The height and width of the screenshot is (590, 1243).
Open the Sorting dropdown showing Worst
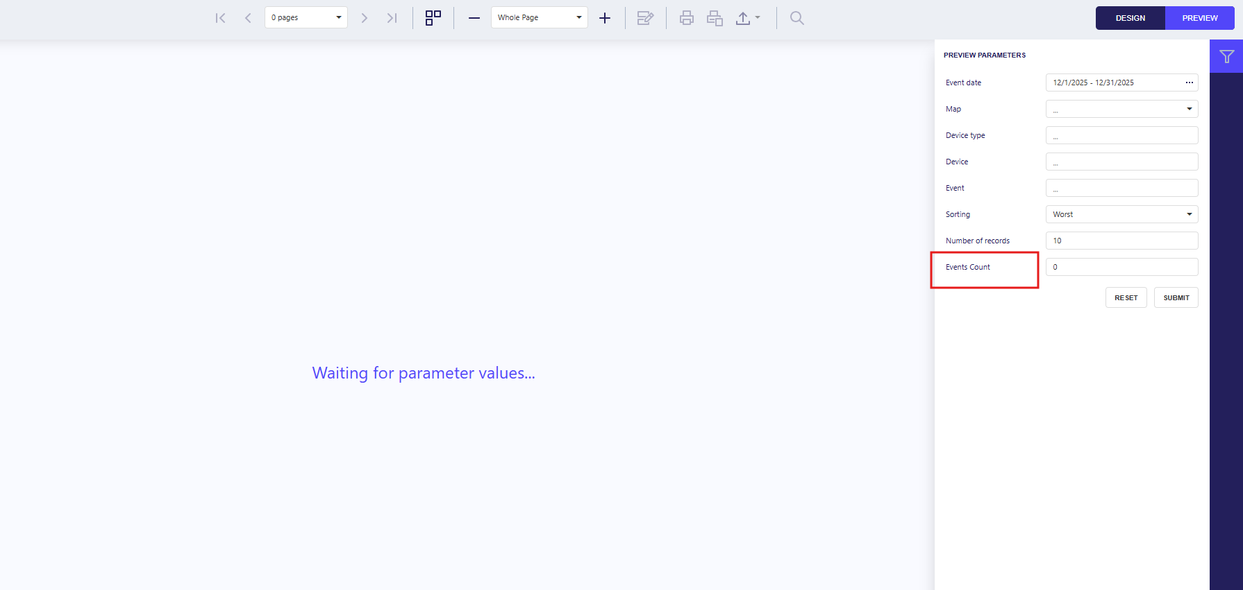click(1189, 214)
